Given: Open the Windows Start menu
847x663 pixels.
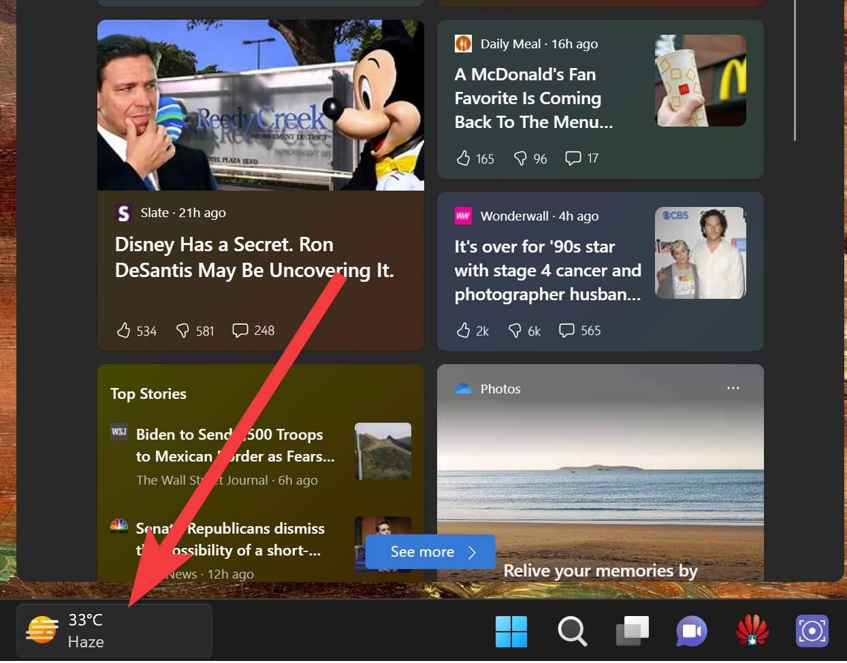Looking at the screenshot, I should pyautogui.click(x=511, y=632).
